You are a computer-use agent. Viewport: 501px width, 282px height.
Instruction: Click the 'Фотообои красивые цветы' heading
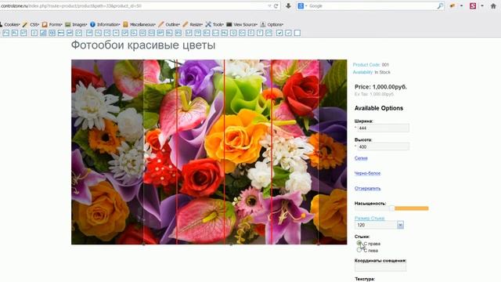[143, 45]
